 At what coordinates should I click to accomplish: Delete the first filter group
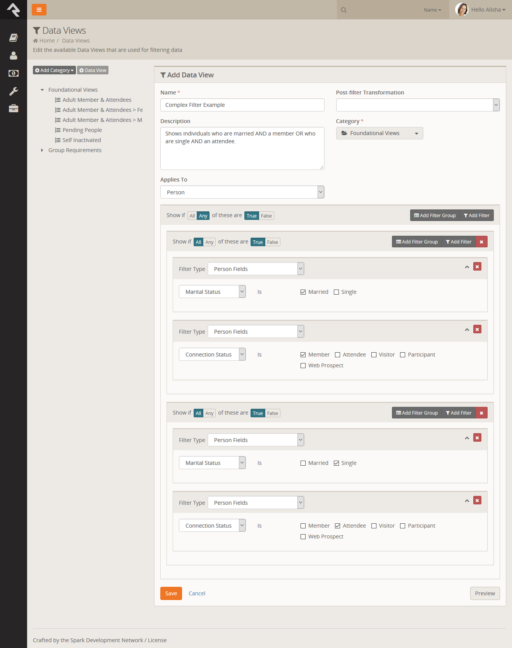[481, 242]
